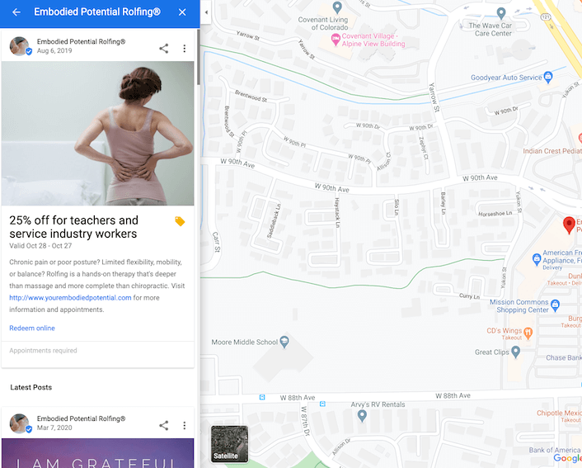582x468 pixels.
Task: Click the '25% off for teachers' post title
Action: 73,227
